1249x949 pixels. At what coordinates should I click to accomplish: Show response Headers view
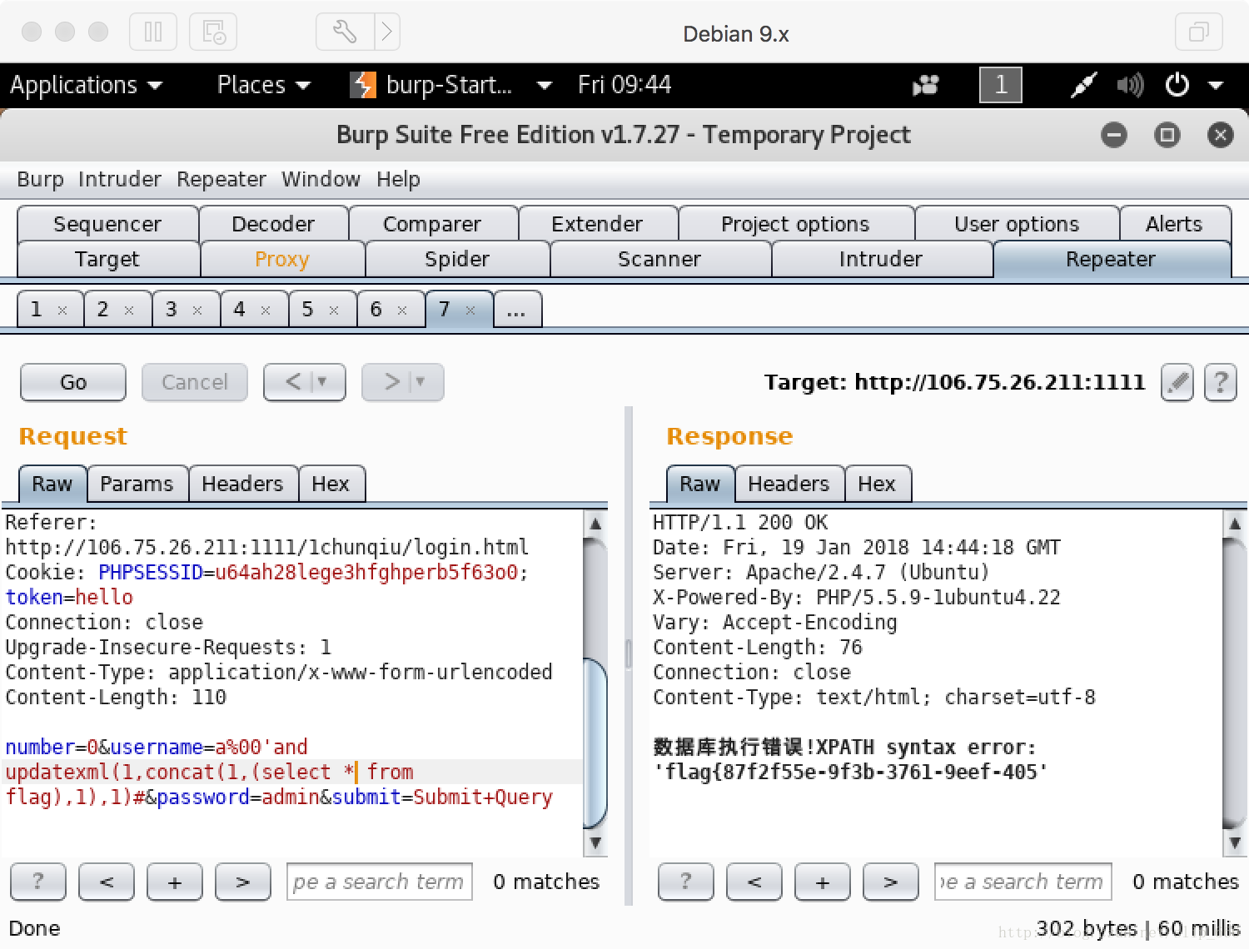click(789, 484)
